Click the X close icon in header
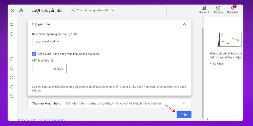Viewport: 253px width, 126px height. click(x=12, y=10)
